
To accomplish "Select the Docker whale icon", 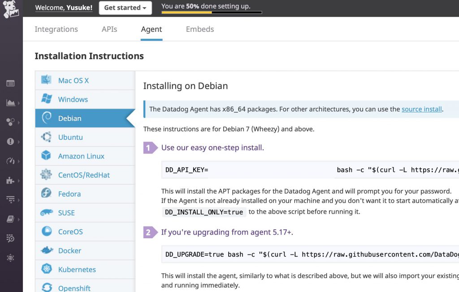I will (47, 250).
